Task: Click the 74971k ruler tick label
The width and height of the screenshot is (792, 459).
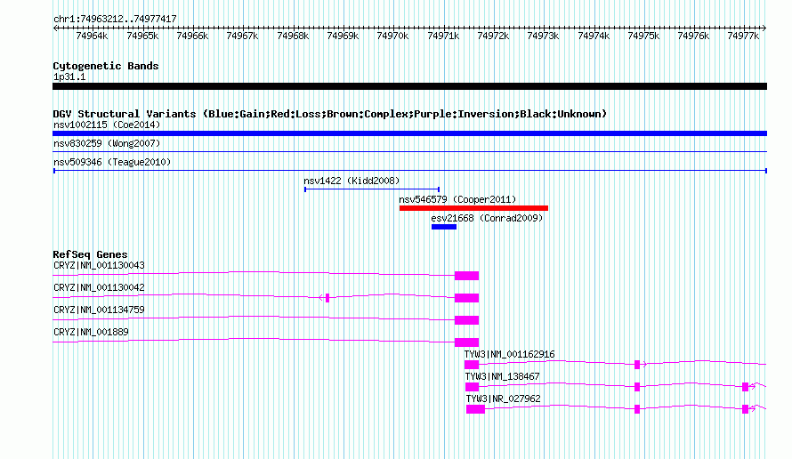Action: (x=443, y=36)
